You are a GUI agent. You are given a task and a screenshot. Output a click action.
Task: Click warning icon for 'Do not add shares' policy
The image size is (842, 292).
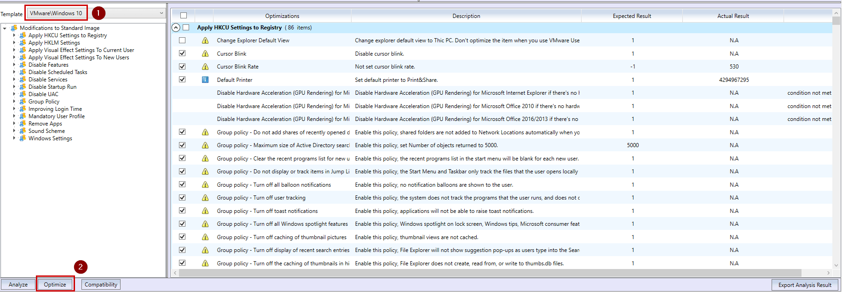pyautogui.click(x=205, y=132)
